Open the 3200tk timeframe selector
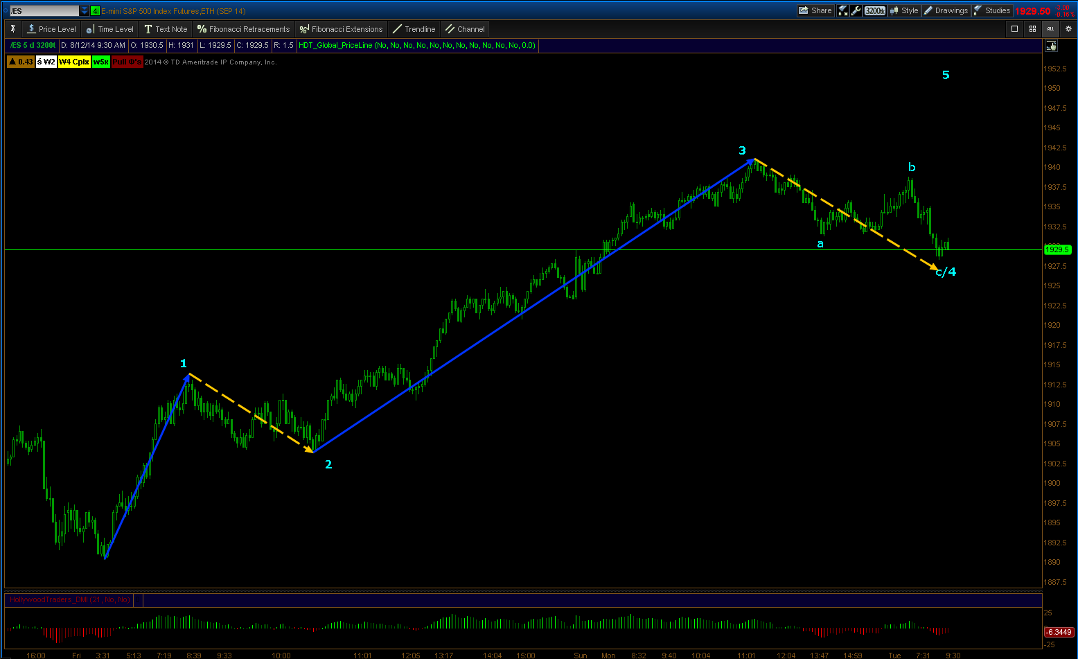This screenshot has height=659, width=1078. (x=875, y=10)
